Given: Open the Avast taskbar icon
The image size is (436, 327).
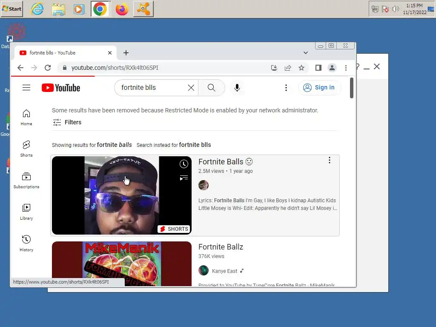Looking at the screenshot, I should click(x=143, y=9).
